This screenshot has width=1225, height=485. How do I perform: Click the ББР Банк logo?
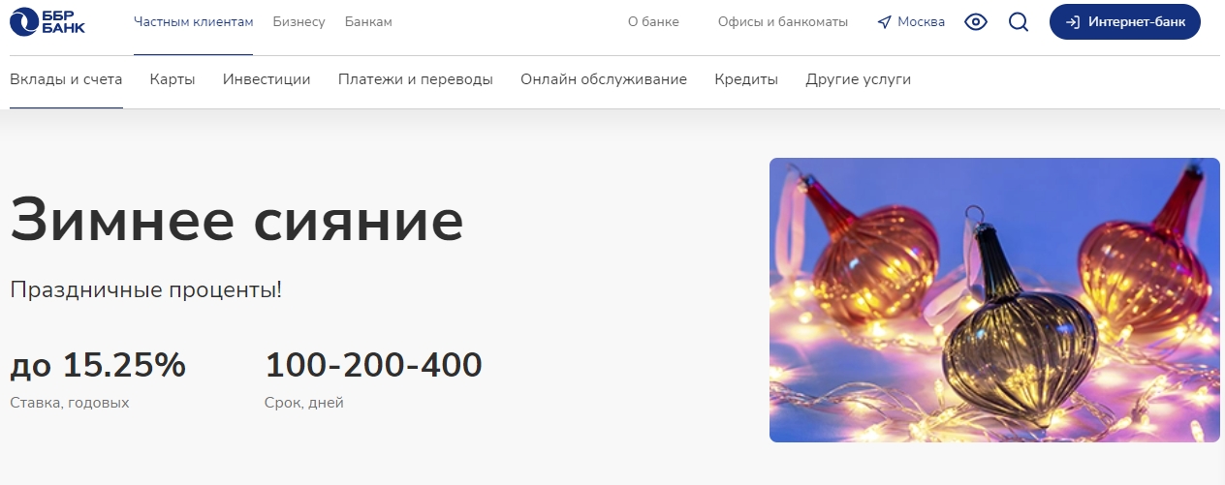(x=47, y=21)
